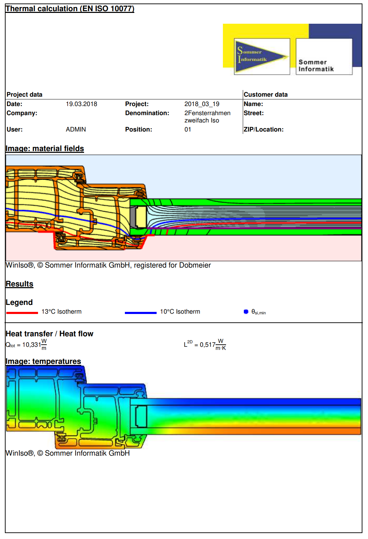The width and height of the screenshot is (368, 539).
Task: Select the position value 01
Action: [188, 129]
